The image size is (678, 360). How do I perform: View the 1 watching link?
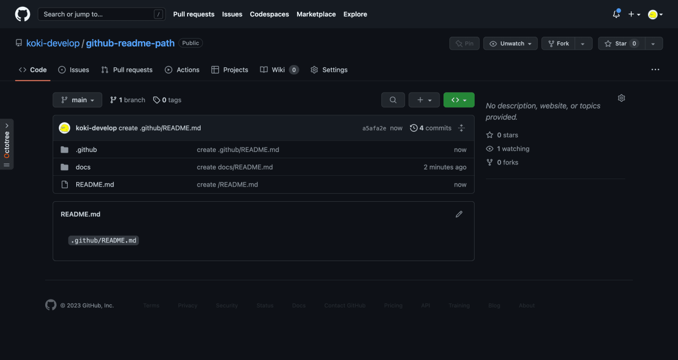point(508,149)
